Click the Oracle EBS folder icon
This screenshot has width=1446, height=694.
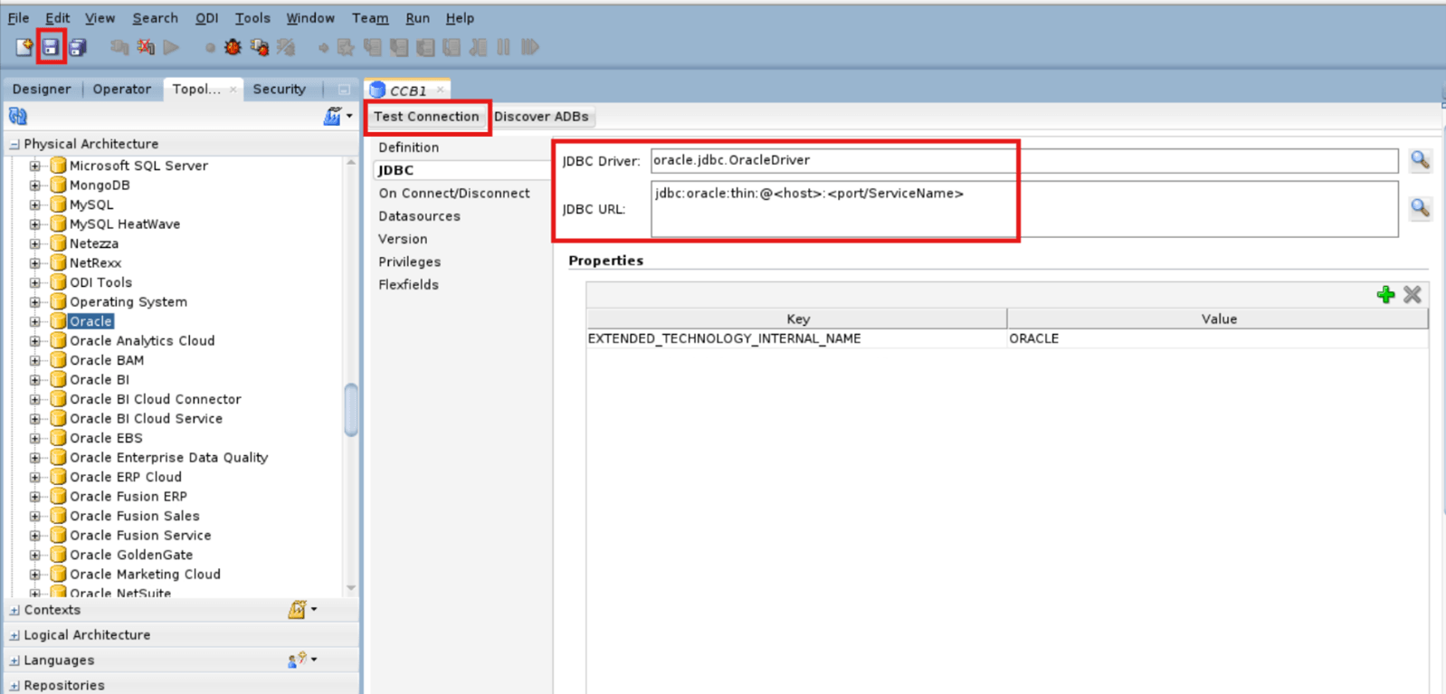pos(59,438)
